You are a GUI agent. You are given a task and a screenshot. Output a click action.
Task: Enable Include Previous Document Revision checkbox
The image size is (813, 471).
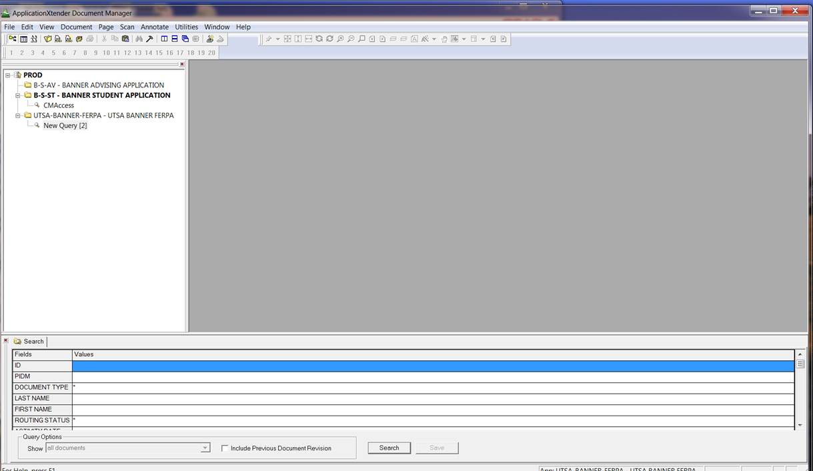[x=225, y=448]
